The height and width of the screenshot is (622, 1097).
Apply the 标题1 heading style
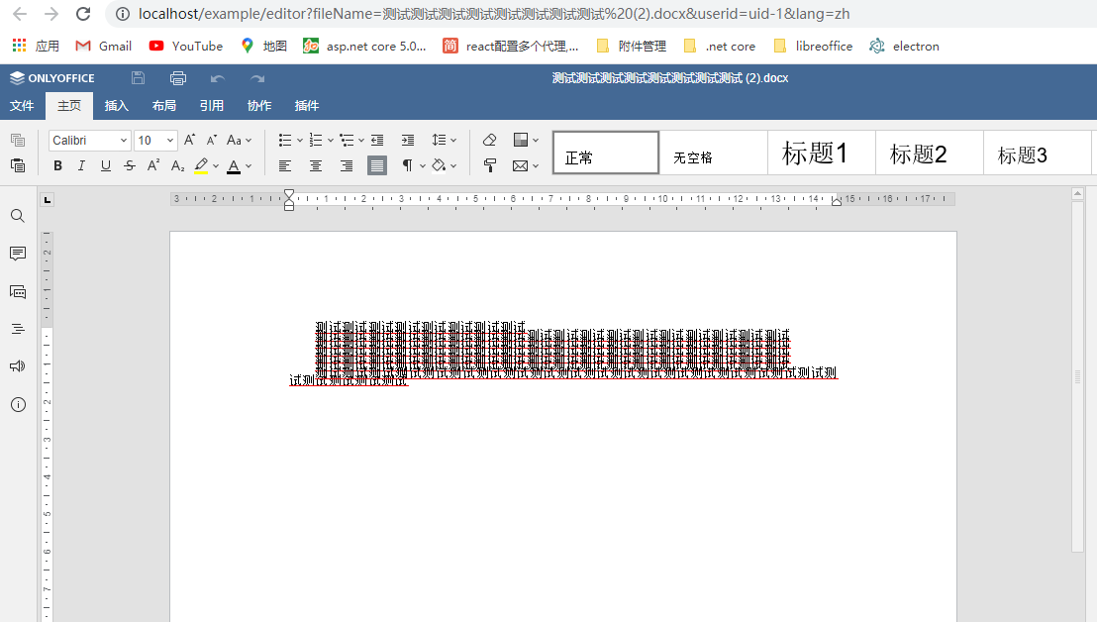822,153
